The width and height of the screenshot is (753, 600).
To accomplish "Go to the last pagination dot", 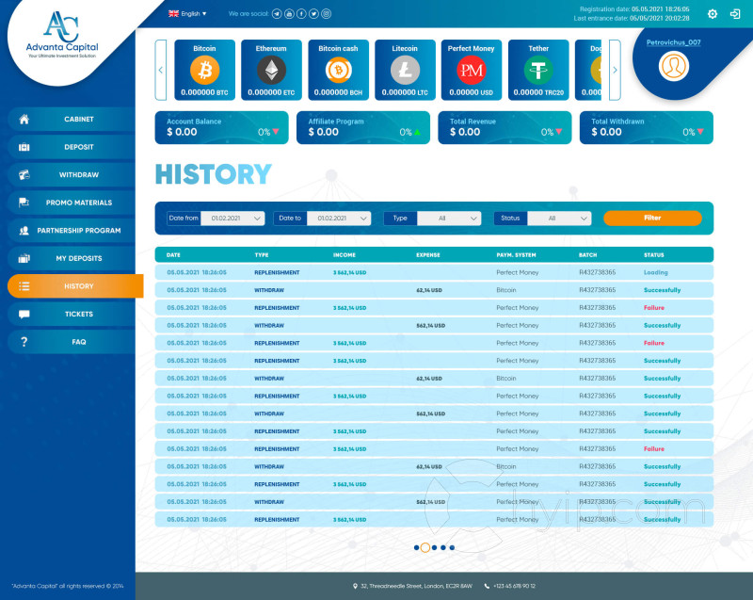I will tap(452, 547).
